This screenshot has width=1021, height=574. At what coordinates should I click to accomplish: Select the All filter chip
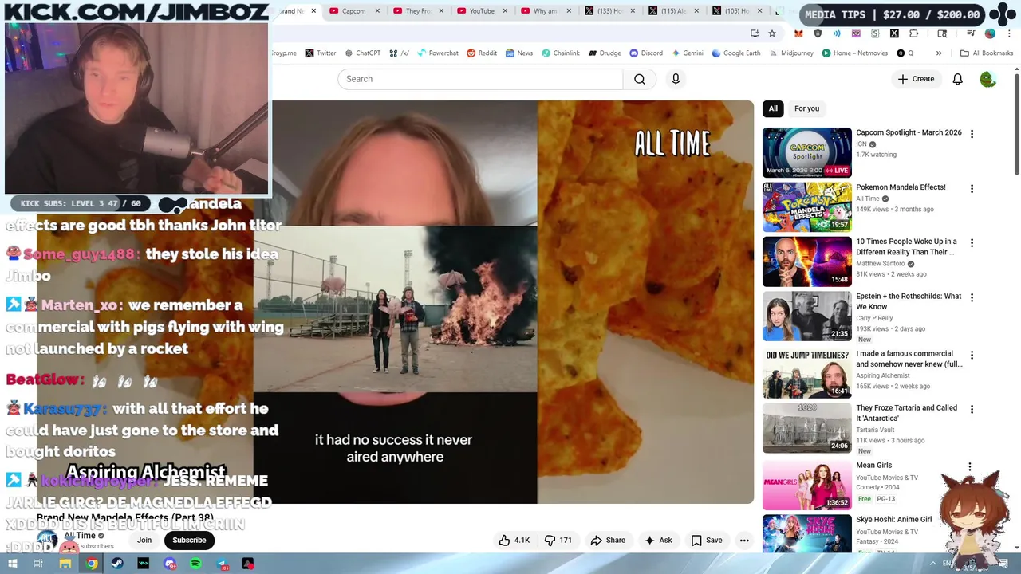pyautogui.click(x=773, y=108)
